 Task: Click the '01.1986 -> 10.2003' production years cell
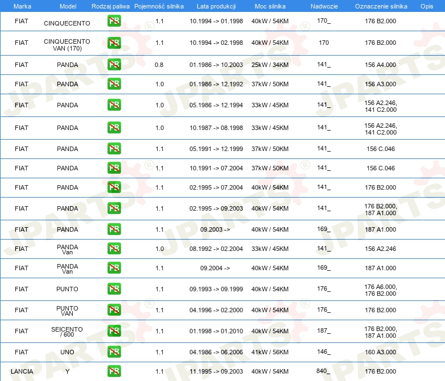[216, 65]
